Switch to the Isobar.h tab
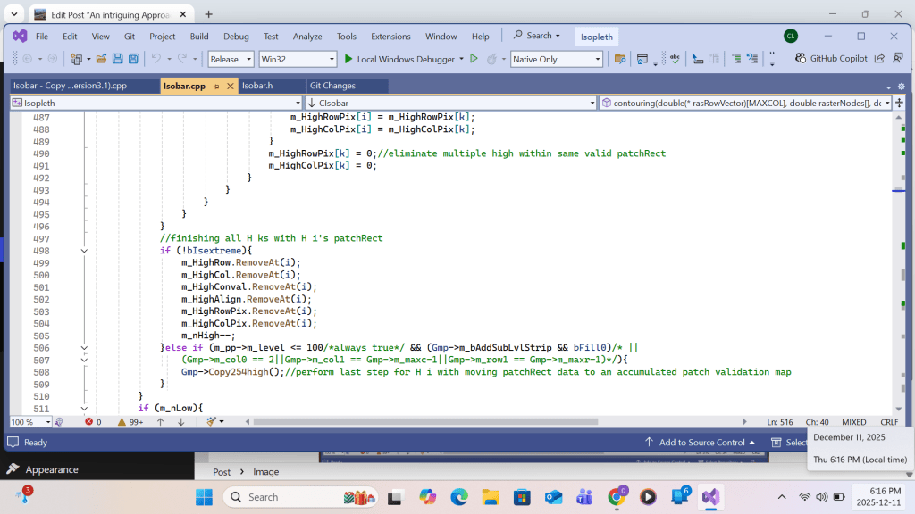915x514 pixels. click(257, 86)
